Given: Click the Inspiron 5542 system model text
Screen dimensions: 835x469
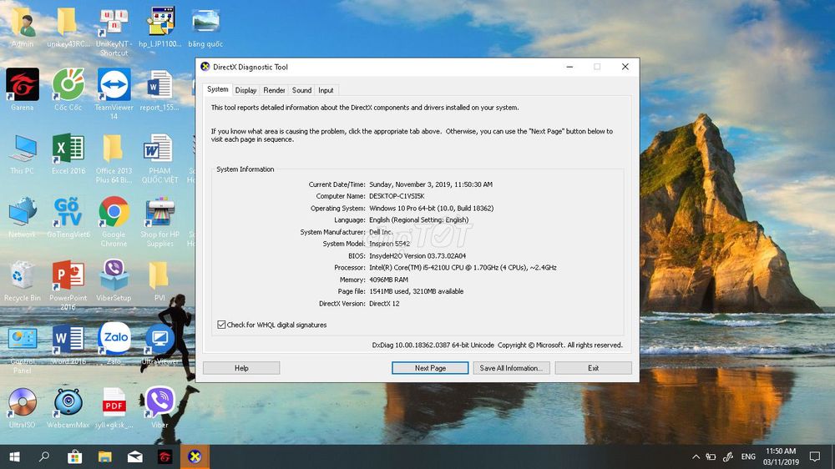Looking at the screenshot, I should pyautogui.click(x=390, y=244).
